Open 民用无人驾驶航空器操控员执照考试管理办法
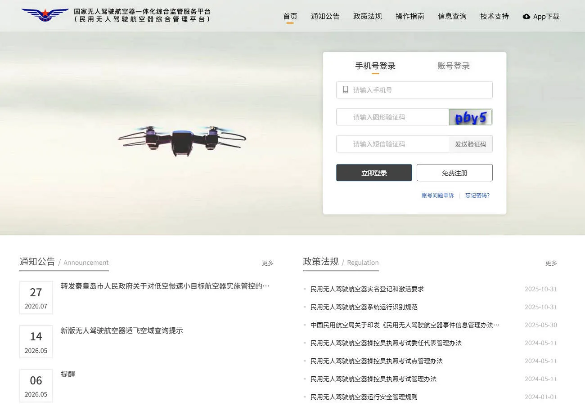 [x=373, y=379]
